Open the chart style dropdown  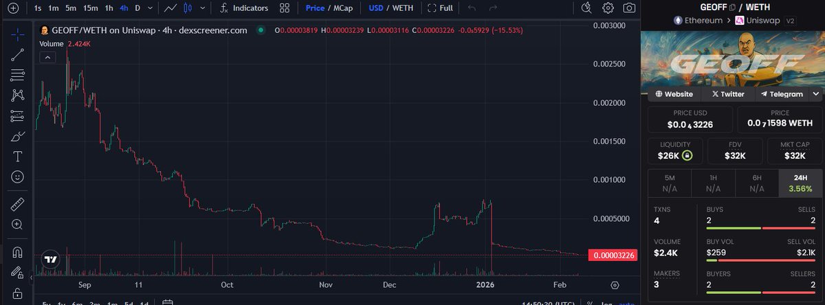pyautogui.click(x=202, y=8)
